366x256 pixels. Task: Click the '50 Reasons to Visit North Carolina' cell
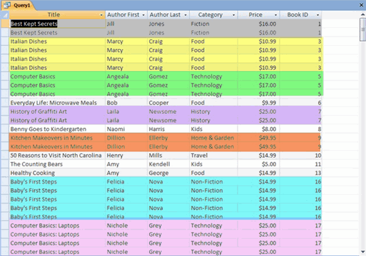click(x=57, y=156)
